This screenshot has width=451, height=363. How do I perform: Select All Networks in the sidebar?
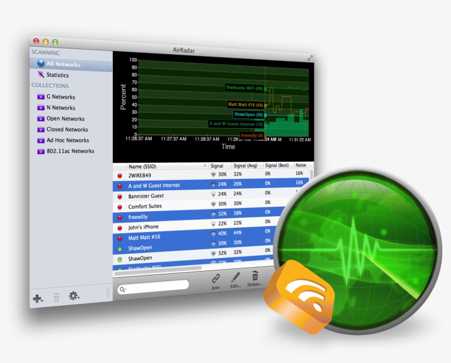(x=71, y=64)
